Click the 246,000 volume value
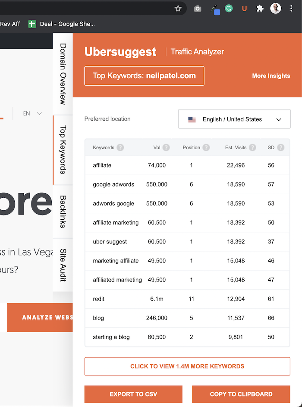The width and height of the screenshot is (302, 407). (x=157, y=318)
